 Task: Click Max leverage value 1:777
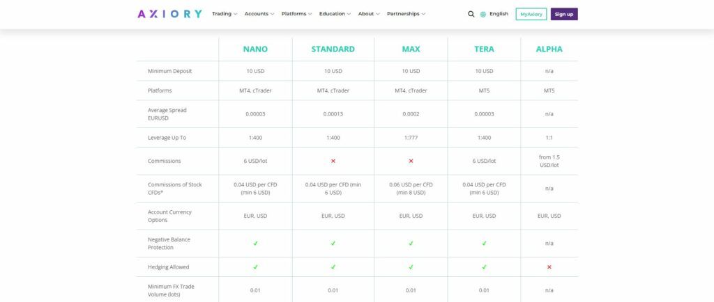[411, 138]
